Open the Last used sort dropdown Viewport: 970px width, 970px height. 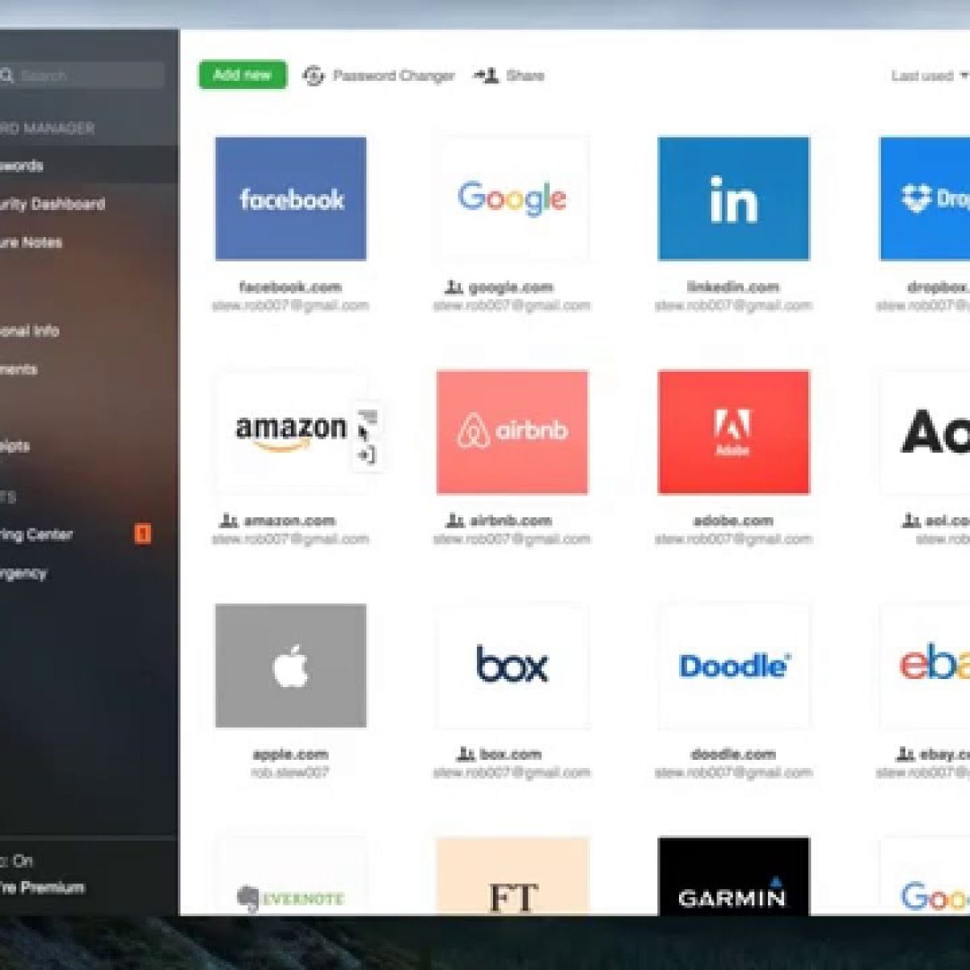[930, 76]
